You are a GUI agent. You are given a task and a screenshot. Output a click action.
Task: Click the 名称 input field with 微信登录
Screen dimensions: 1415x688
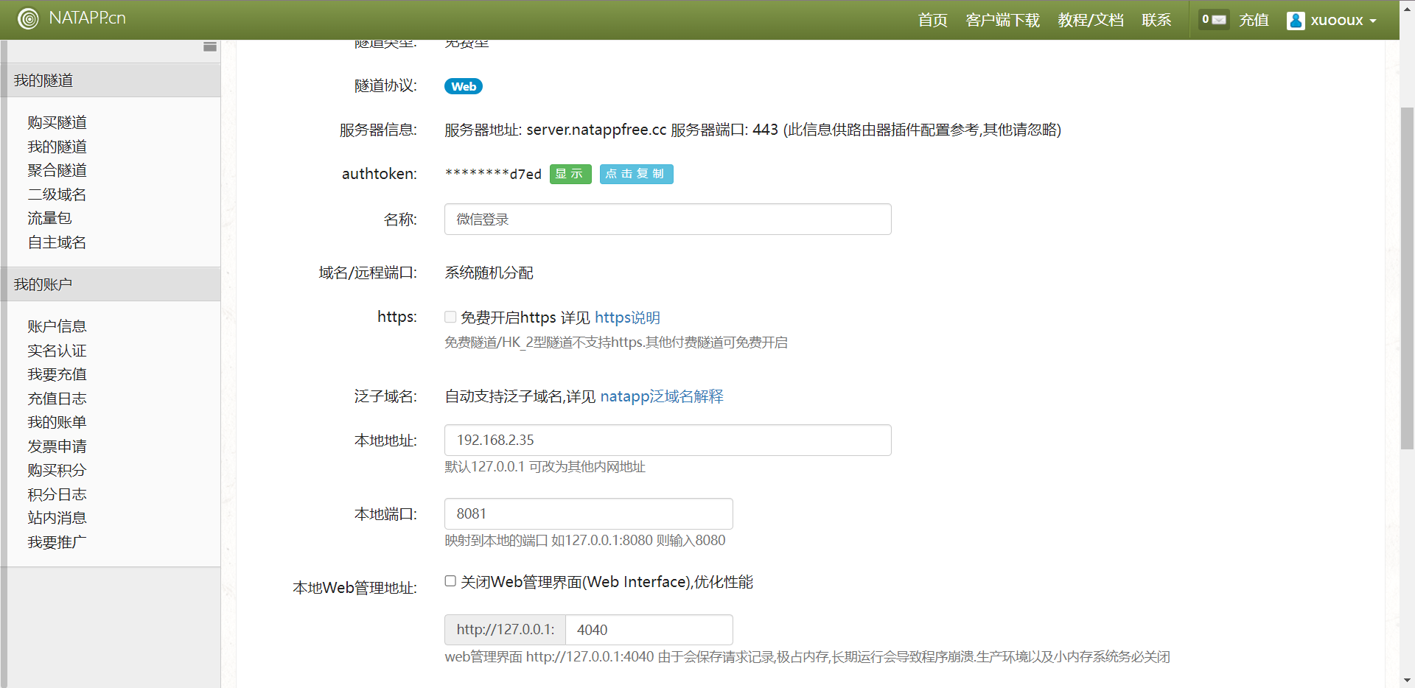[668, 220]
